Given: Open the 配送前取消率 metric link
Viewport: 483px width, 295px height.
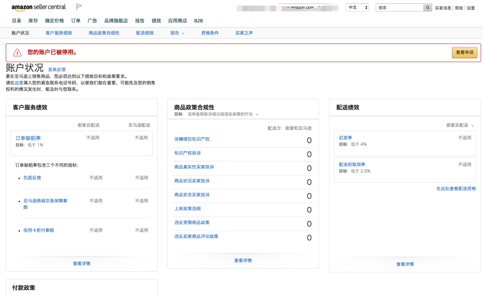Looking at the screenshot, I should pos(352,165).
